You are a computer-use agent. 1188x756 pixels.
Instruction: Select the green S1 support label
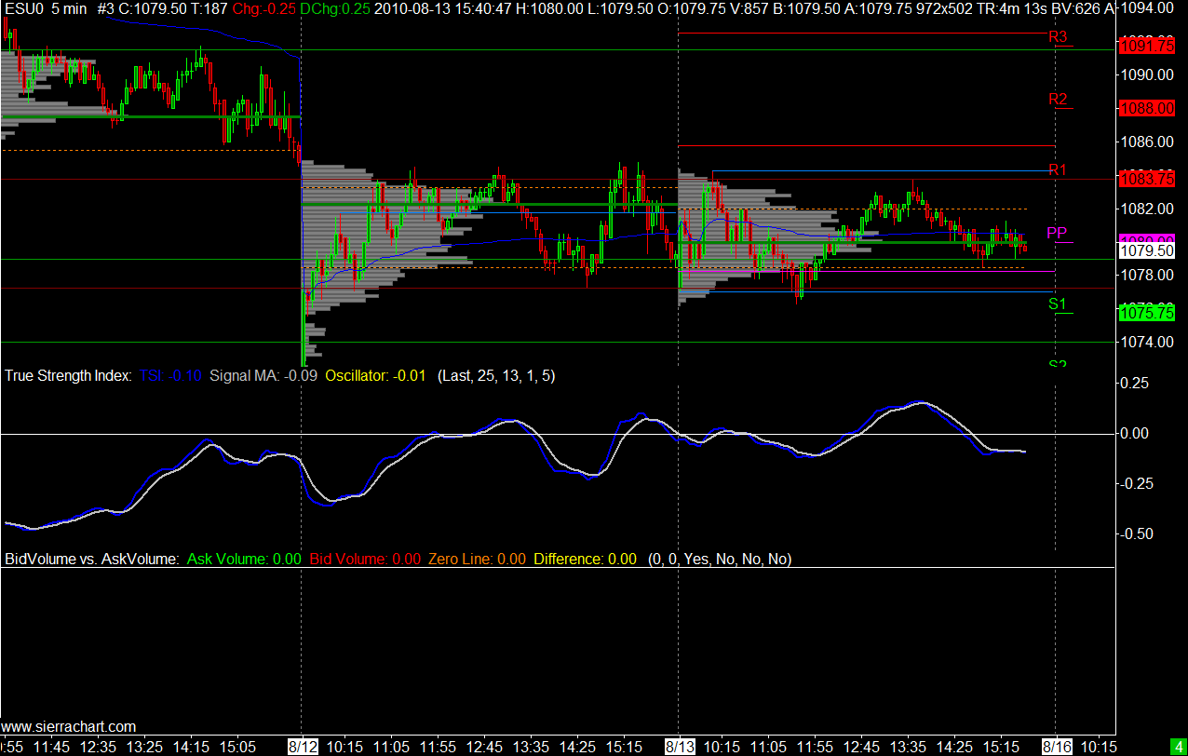click(1058, 304)
